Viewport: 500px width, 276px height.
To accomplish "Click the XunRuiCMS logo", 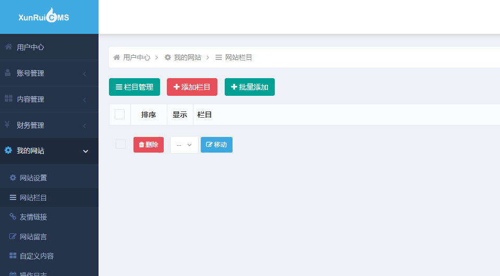I will point(44,16).
